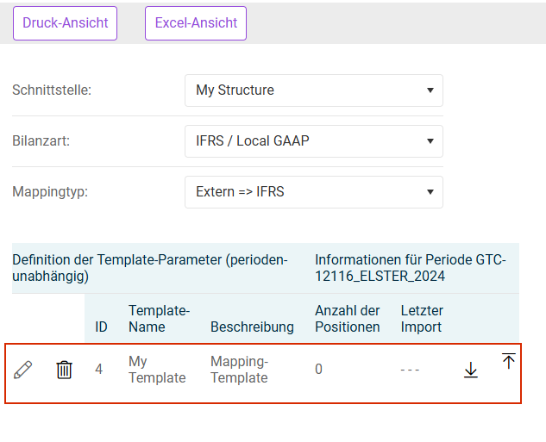Select the ID cell with value 4
This screenshot has width=546, height=442.
tap(99, 370)
